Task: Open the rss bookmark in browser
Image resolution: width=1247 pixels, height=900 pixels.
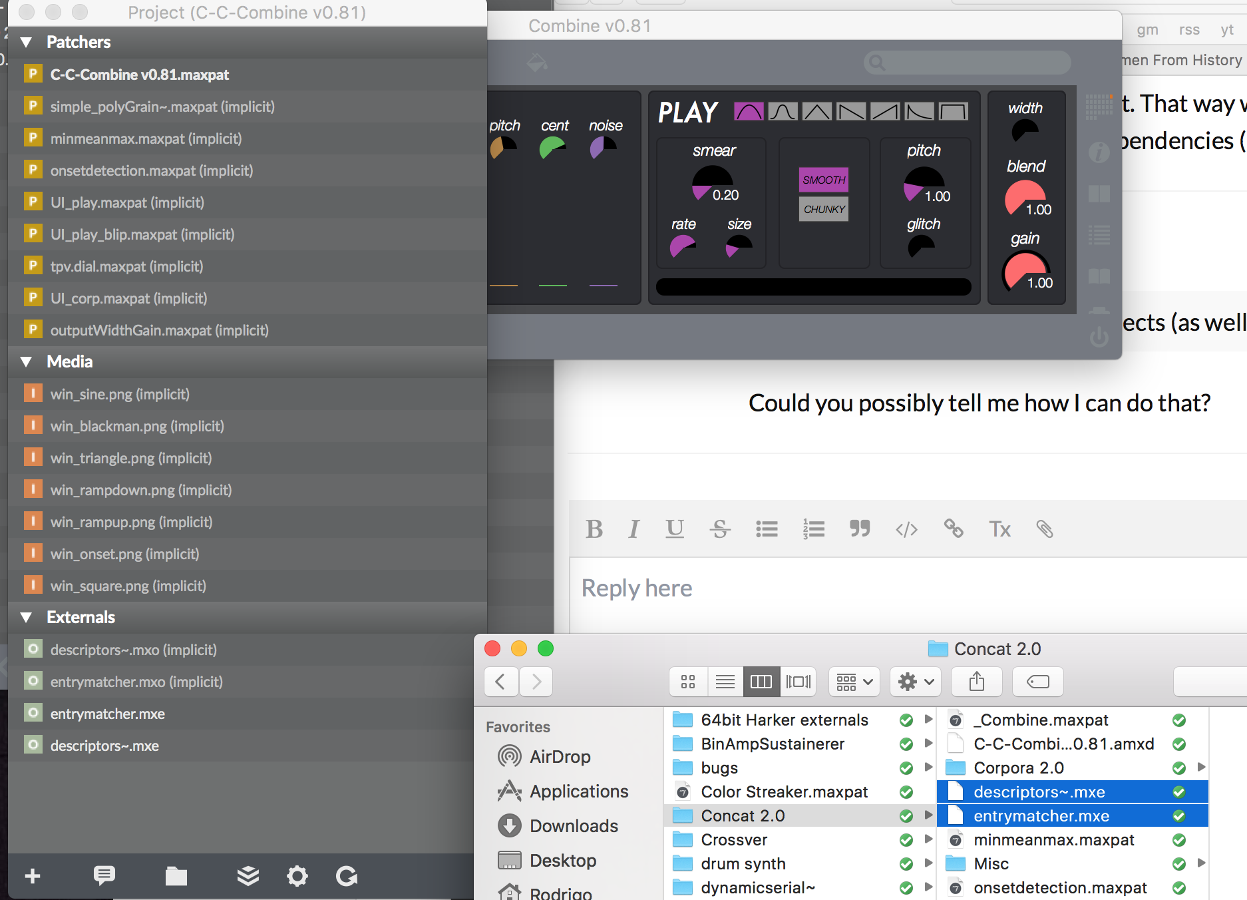Action: click(1189, 30)
